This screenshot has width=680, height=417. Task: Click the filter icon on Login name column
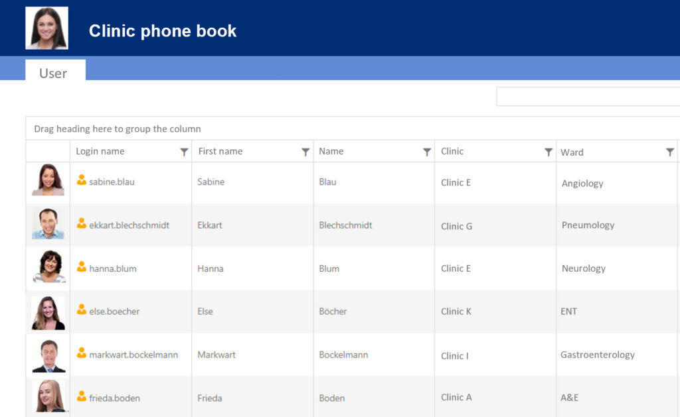click(184, 151)
